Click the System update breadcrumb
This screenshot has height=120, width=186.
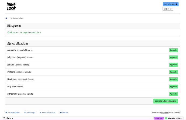(x=17, y=18)
